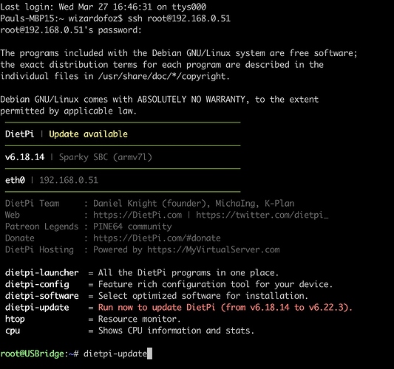Click the yellow Update available banner text
This screenshot has height=369, width=394.
tap(88, 134)
